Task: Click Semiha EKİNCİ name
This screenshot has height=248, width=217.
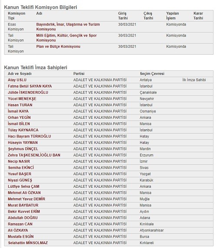Action: click(x=21, y=168)
